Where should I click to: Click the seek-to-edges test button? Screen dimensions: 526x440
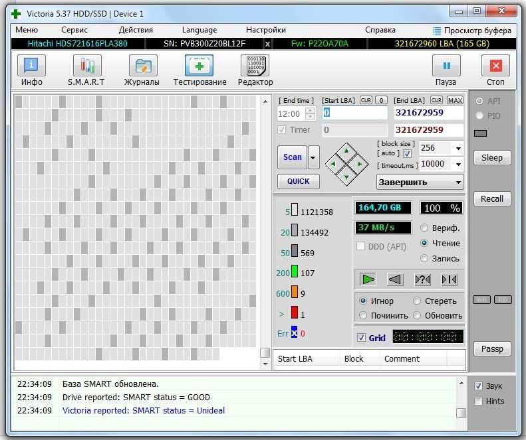450,279
